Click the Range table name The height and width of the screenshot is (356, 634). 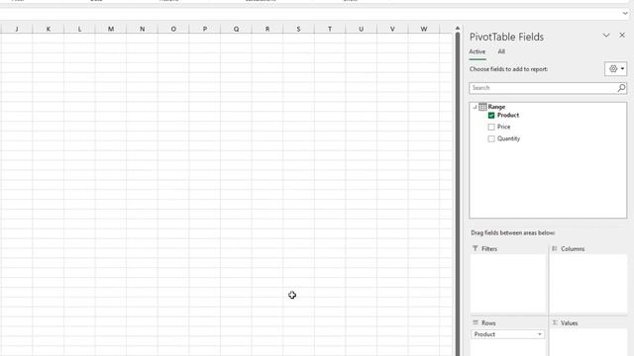point(496,107)
